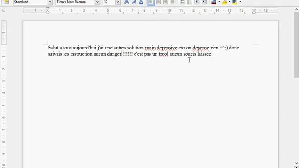Click the word 'soucis' in document
299x168 pixels.
coord(190,54)
